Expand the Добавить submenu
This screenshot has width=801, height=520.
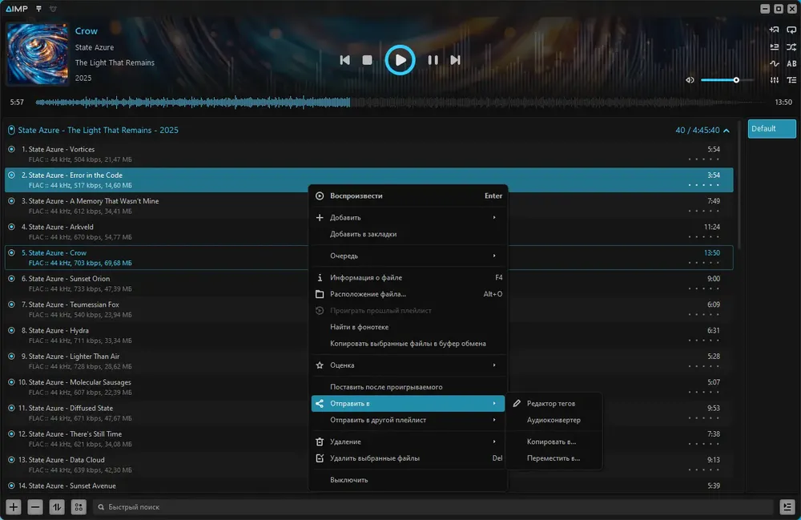[409, 218]
